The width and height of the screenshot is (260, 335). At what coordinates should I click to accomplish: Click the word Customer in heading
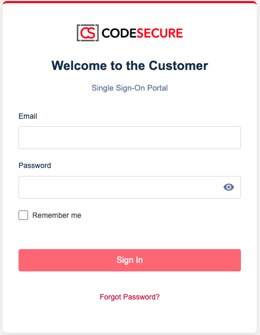click(x=178, y=66)
